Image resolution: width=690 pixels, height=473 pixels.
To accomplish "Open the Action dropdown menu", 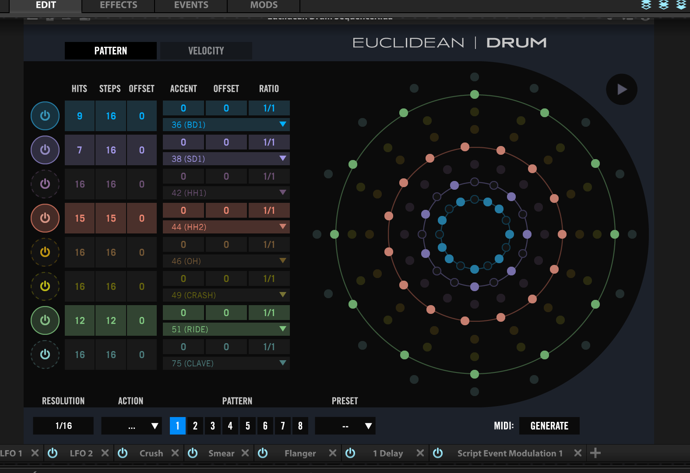I will coord(132,426).
